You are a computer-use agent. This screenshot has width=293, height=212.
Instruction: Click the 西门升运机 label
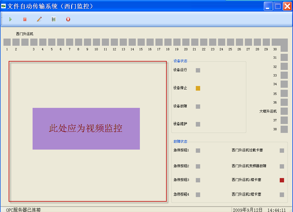click(x=25, y=34)
